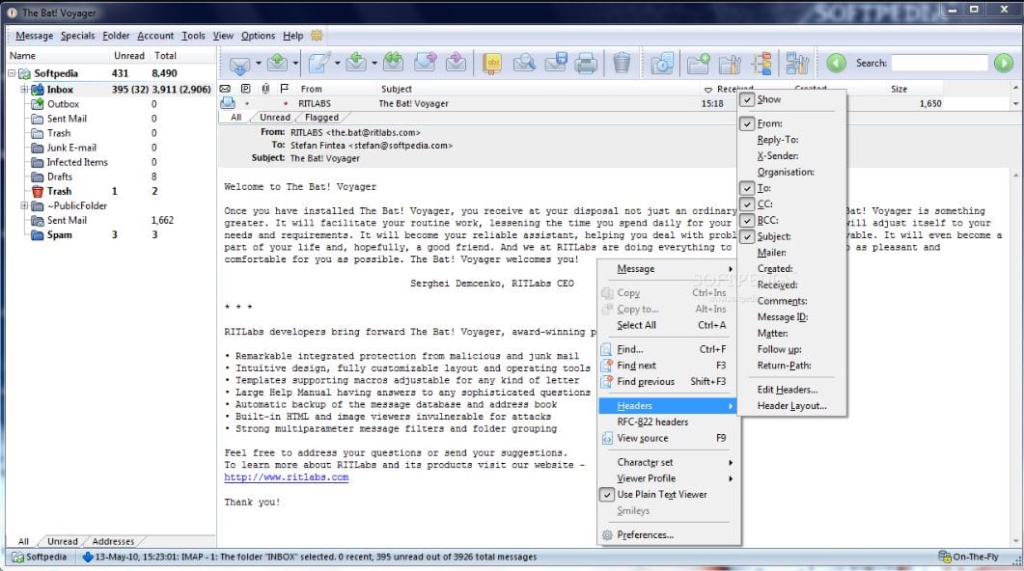Click the Reply All toolbar icon
The width and height of the screenshot is (1024, 571).
[393, 64]
